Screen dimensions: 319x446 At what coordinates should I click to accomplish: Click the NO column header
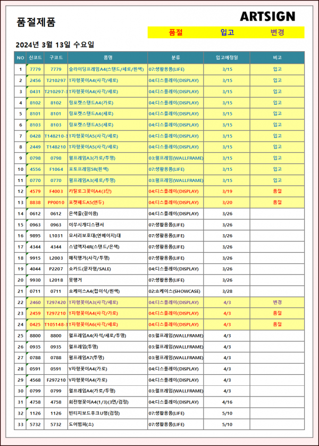pyautogui.click(x=20, y=57)
